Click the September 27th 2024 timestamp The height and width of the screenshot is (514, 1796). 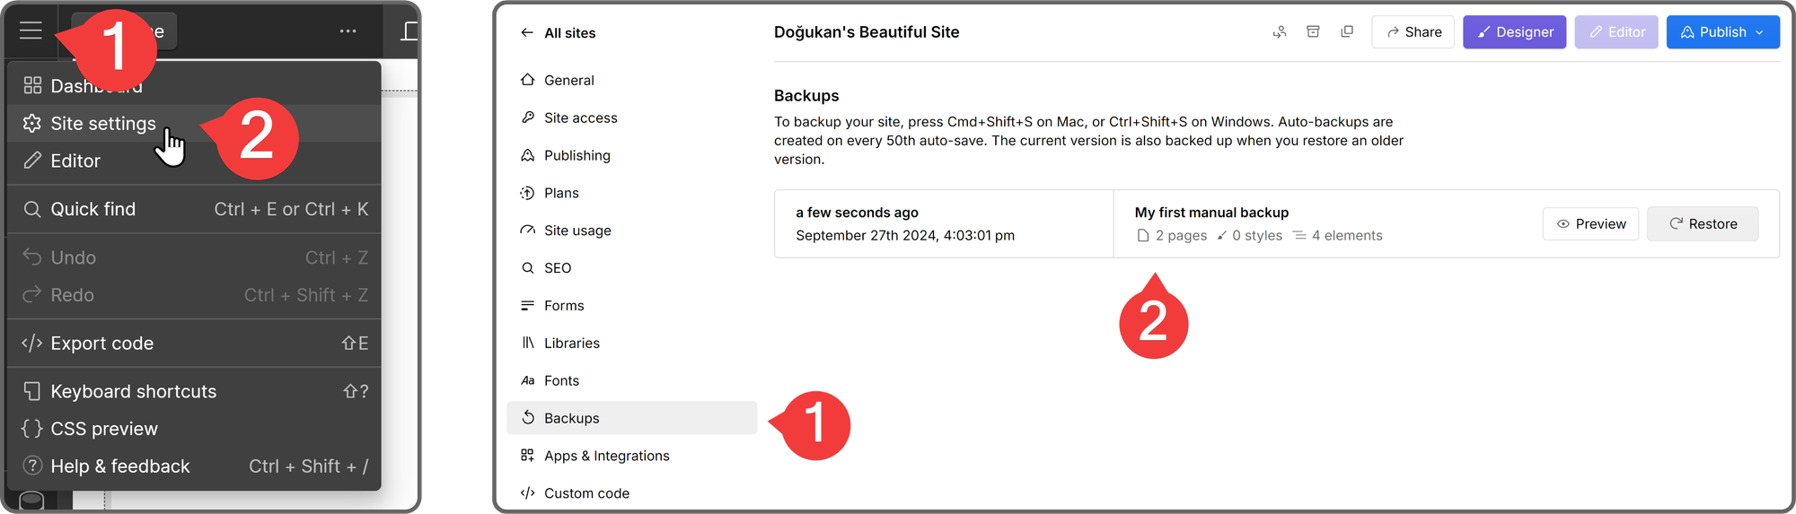[905, 235]
